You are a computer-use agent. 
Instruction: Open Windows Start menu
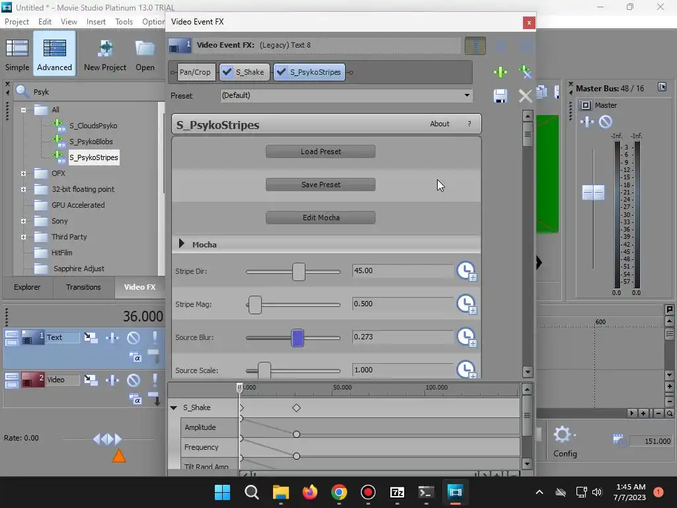(222, 492)
